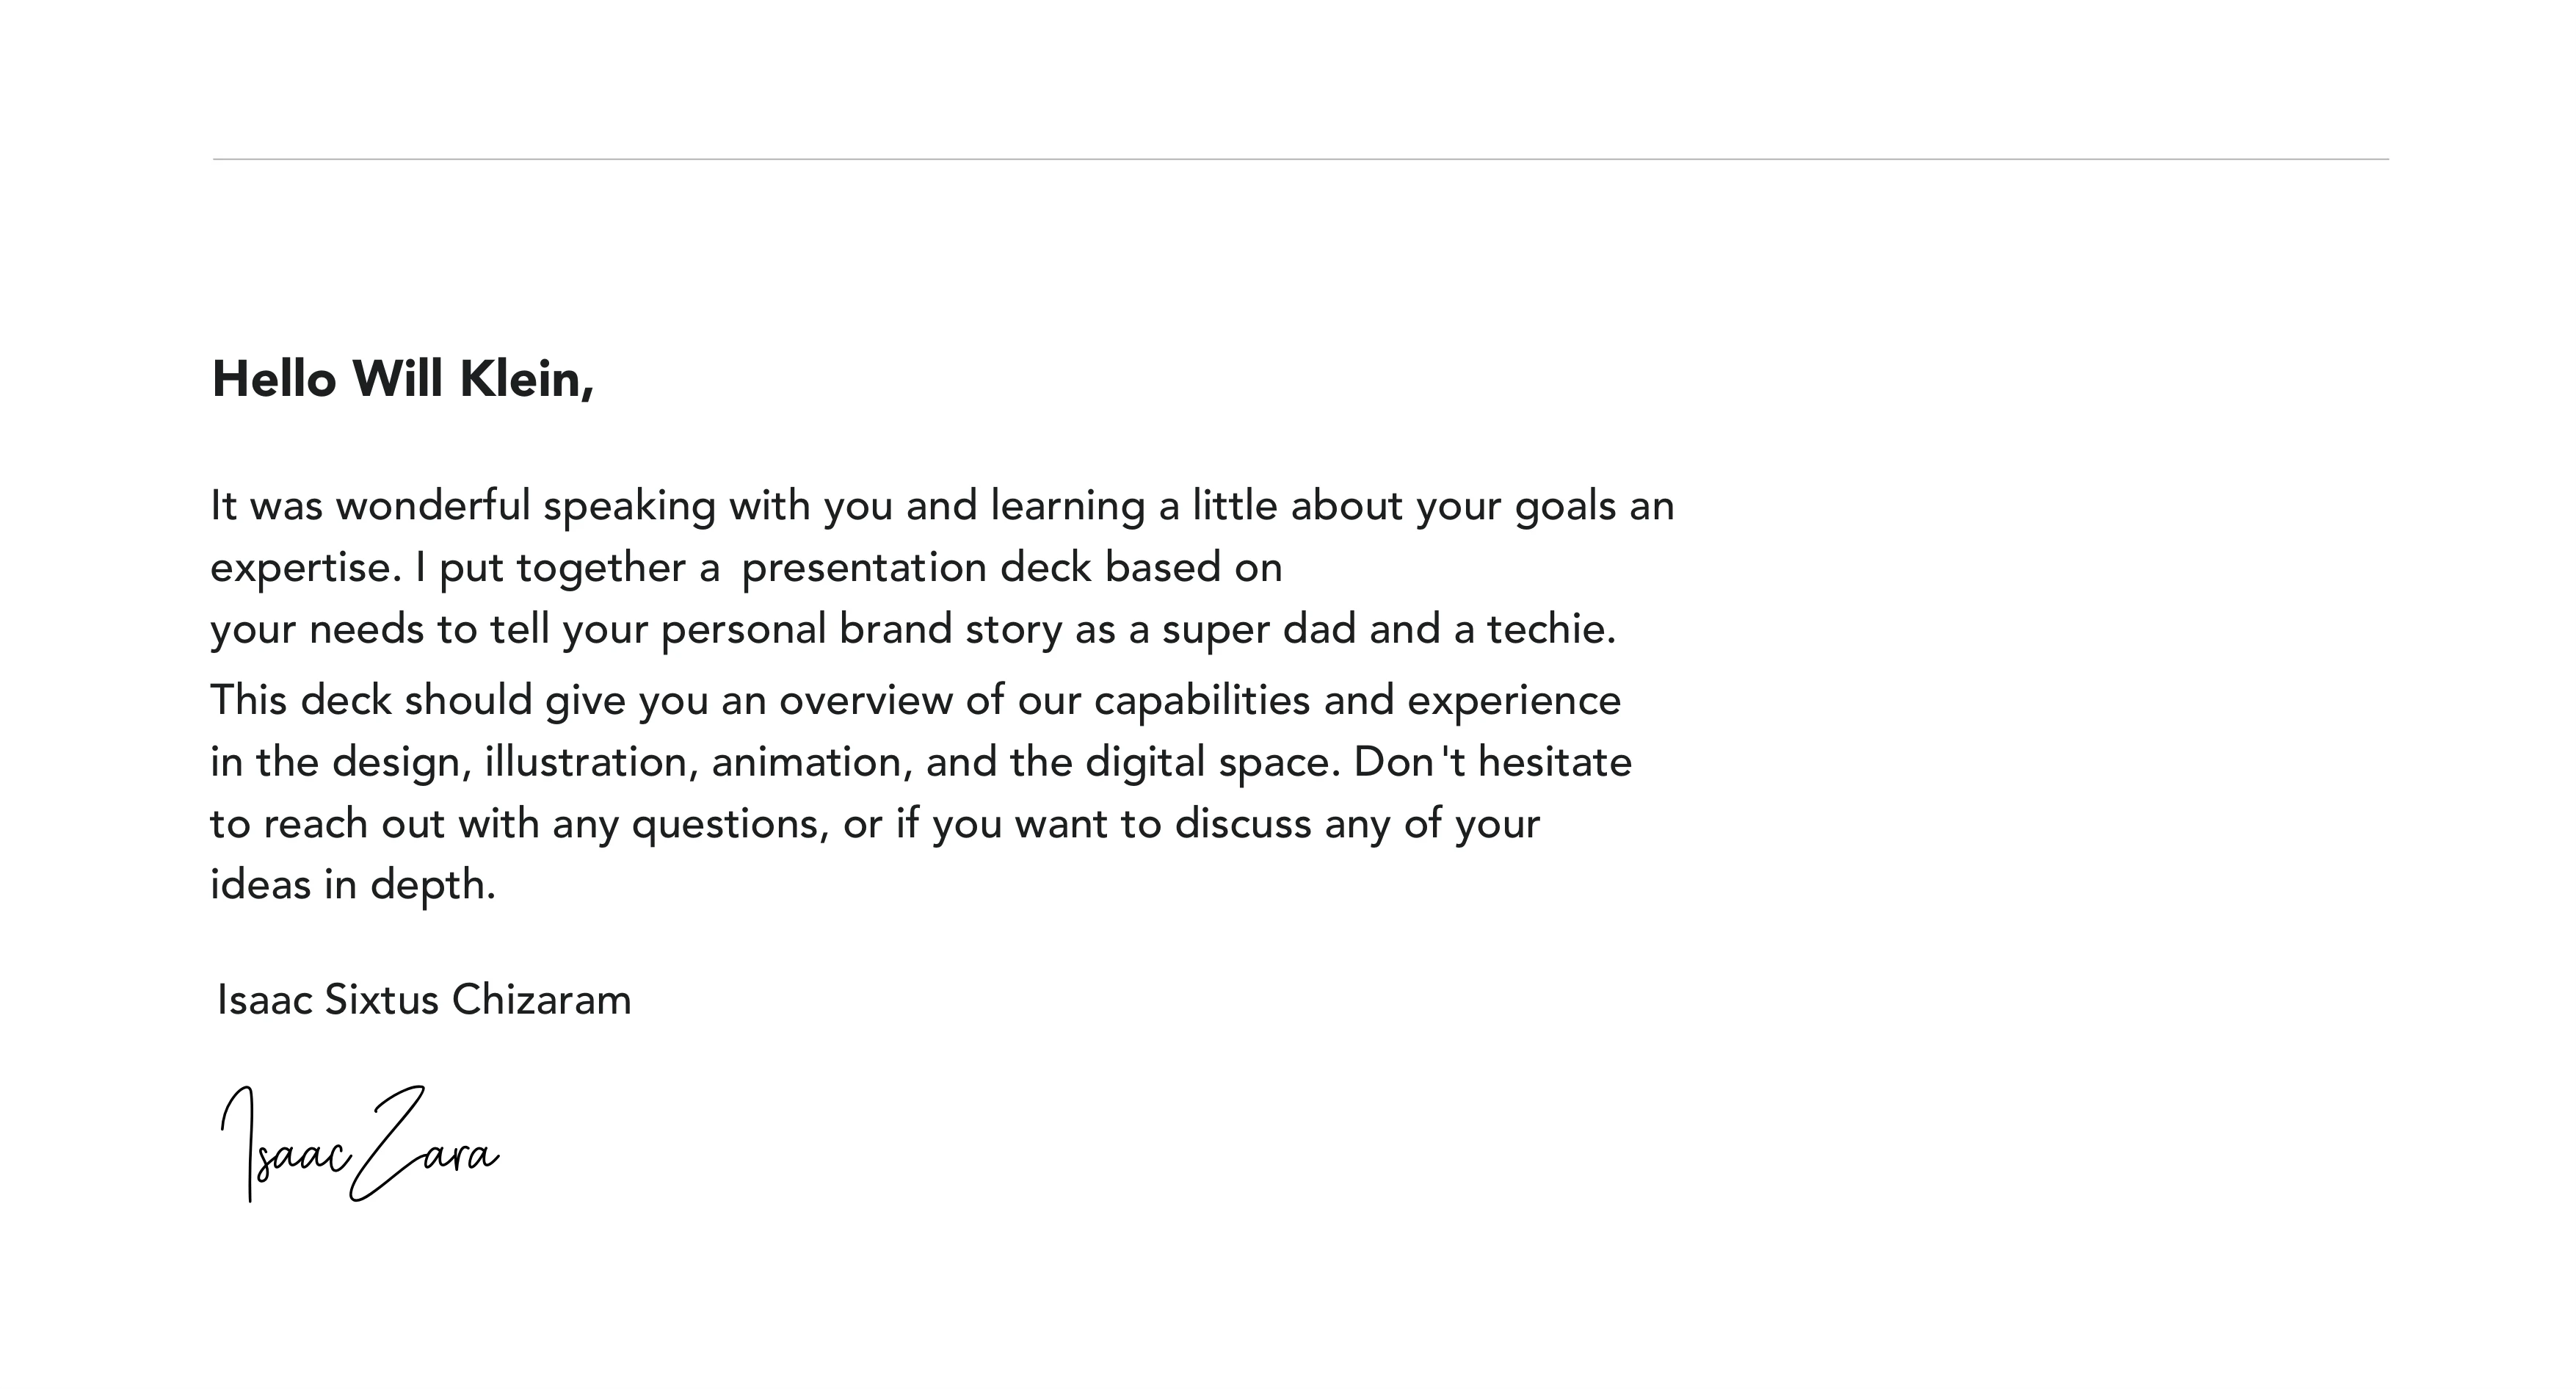
Task: Click the line "ideas in depth."
Action: pos(353,886)
